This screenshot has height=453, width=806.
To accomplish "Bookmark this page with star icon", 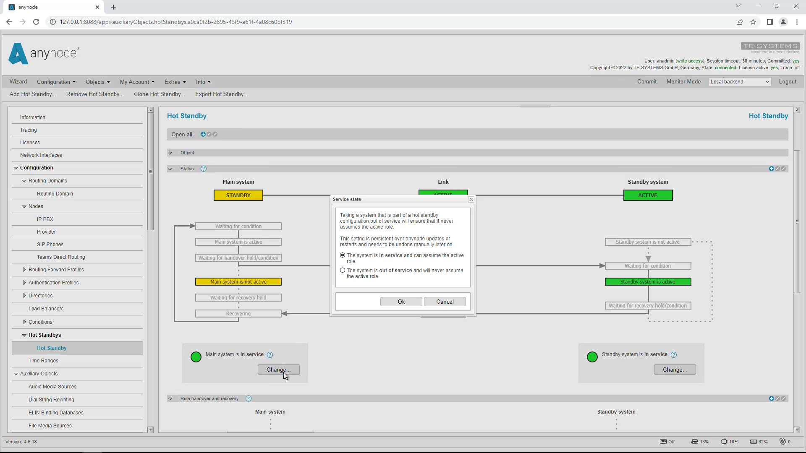I will pyautogui.click(x=753, y=22).
